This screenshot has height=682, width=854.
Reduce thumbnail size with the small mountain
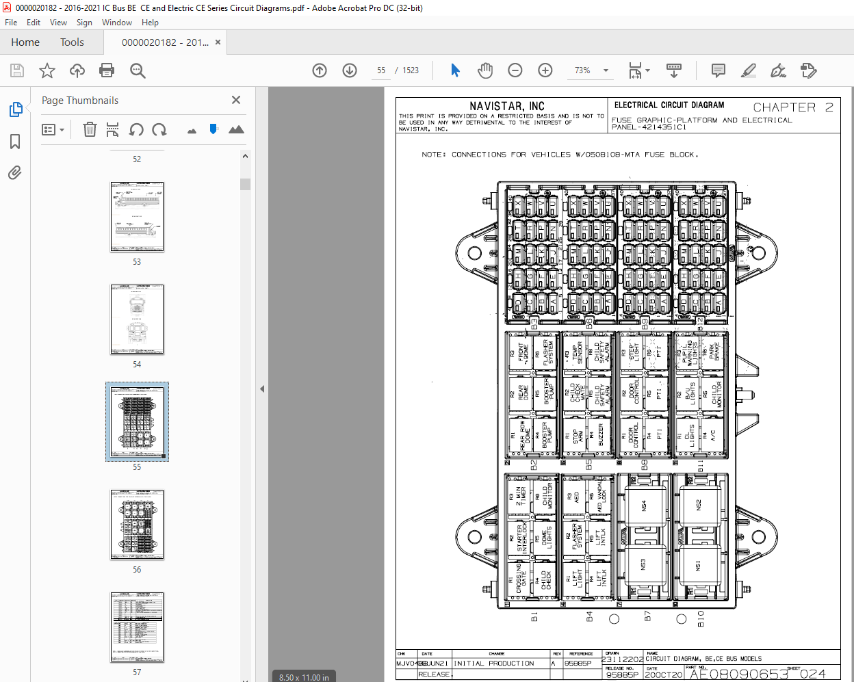(192, 130)
